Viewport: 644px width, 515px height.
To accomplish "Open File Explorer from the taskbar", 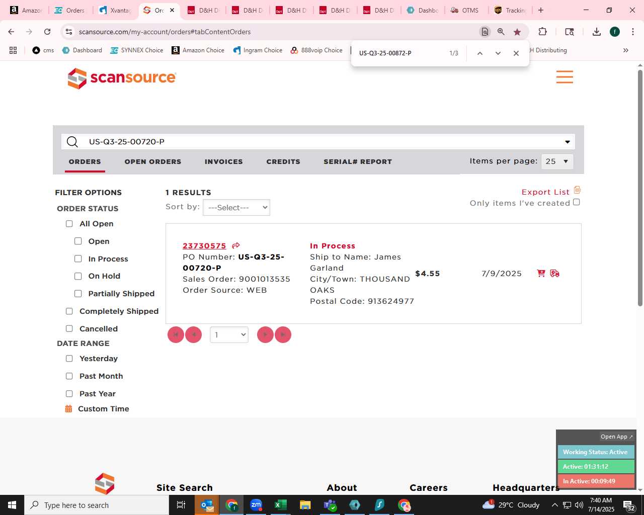I will [305, 505].
